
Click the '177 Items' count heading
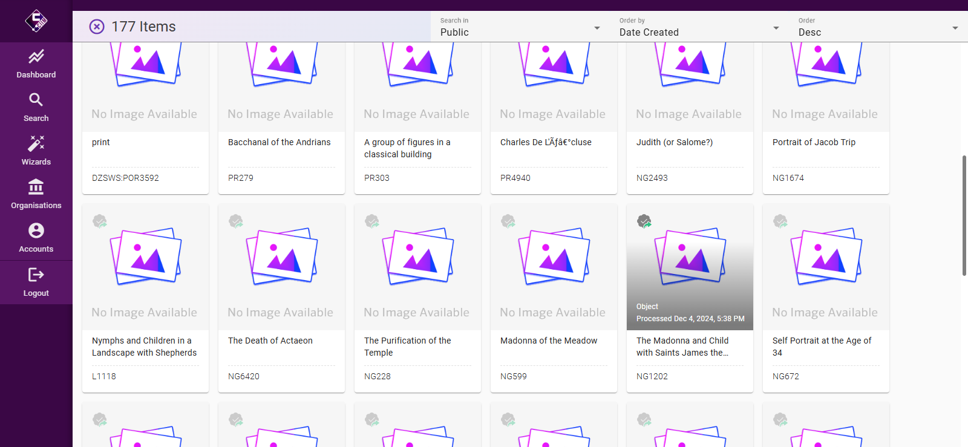[143, 27]
